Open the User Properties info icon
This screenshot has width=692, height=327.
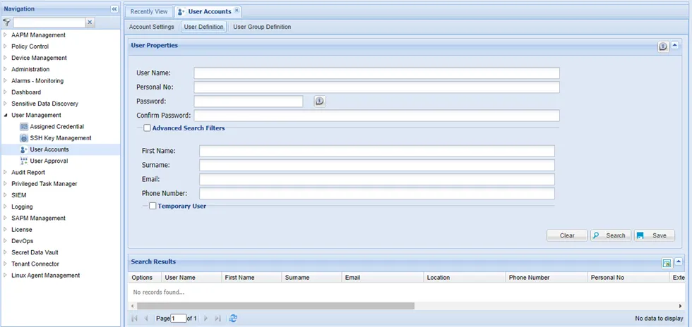pos(663,47)
